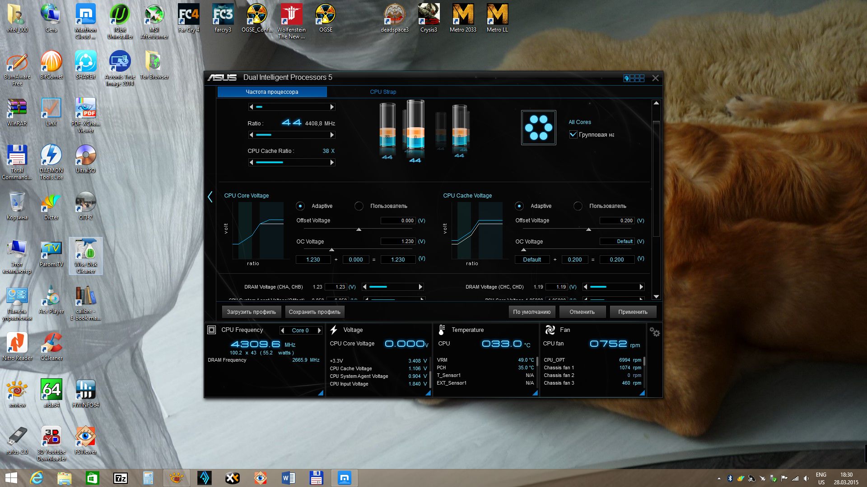Switch to the CPU Strap tab
Screen dimensions: 867x487
383,92
